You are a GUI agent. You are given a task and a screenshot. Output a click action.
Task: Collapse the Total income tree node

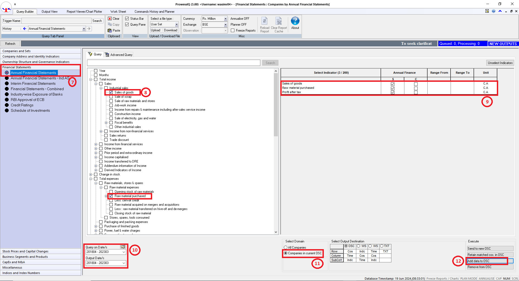91,79
